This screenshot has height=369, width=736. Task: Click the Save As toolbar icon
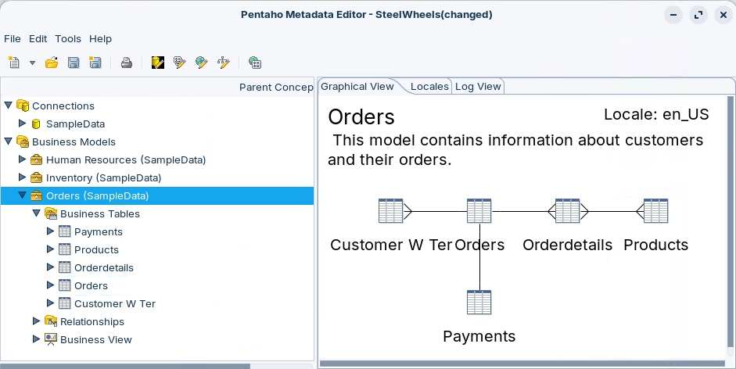click(95, 63)
